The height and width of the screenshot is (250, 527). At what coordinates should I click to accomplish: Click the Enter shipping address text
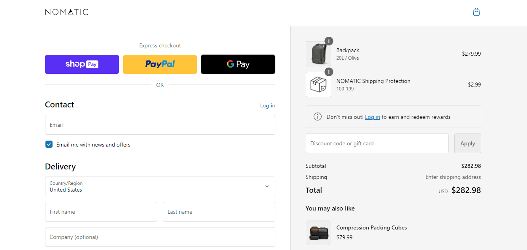pyautogui.click(x=453, y=177)
